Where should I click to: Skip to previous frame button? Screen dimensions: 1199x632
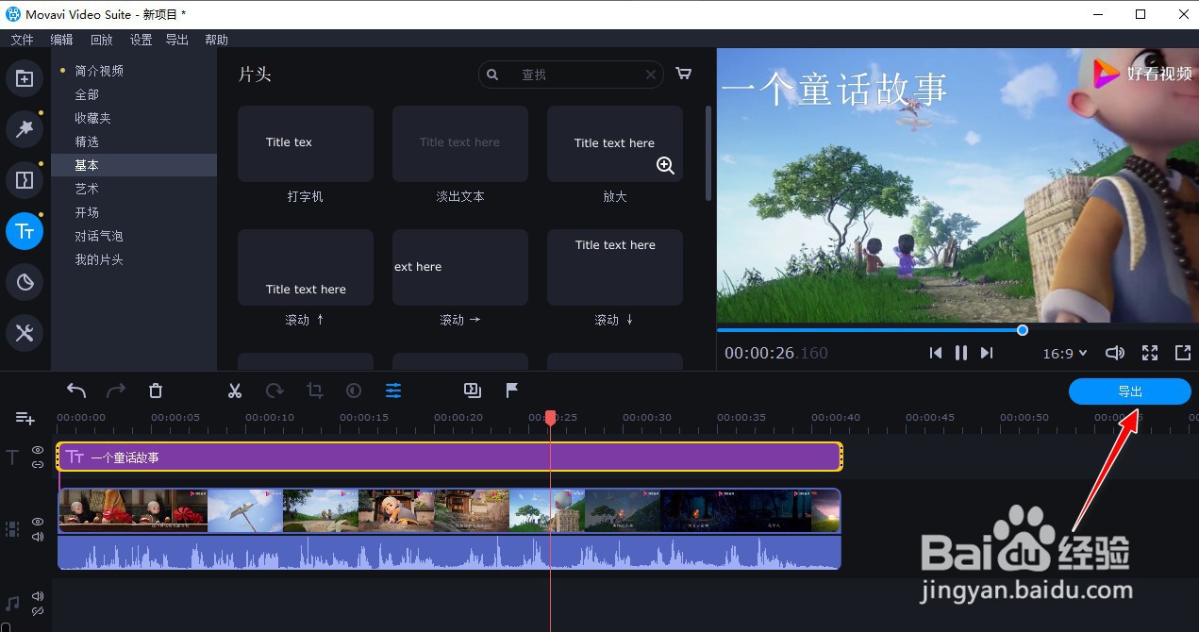click(936, 353)
